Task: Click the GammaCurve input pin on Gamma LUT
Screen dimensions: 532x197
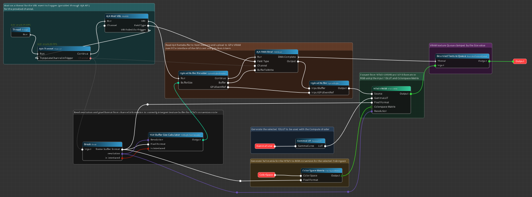Action: coord(296,146)
